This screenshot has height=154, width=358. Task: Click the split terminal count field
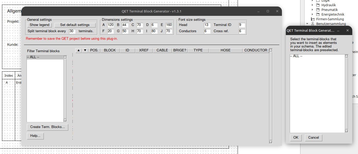(x=72, y=31)
